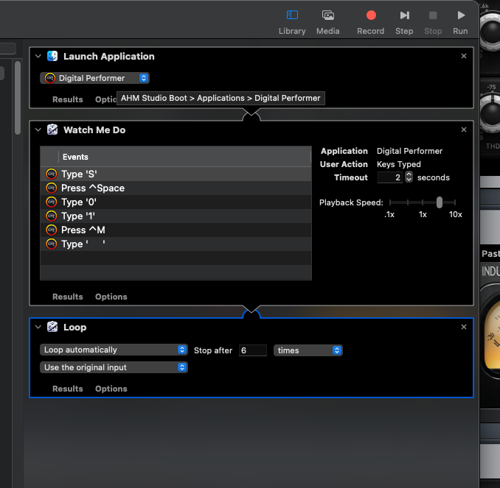Click the Digital Performer icon beside Type '0'
The image size is (500, 488).
tap(52, 202)
